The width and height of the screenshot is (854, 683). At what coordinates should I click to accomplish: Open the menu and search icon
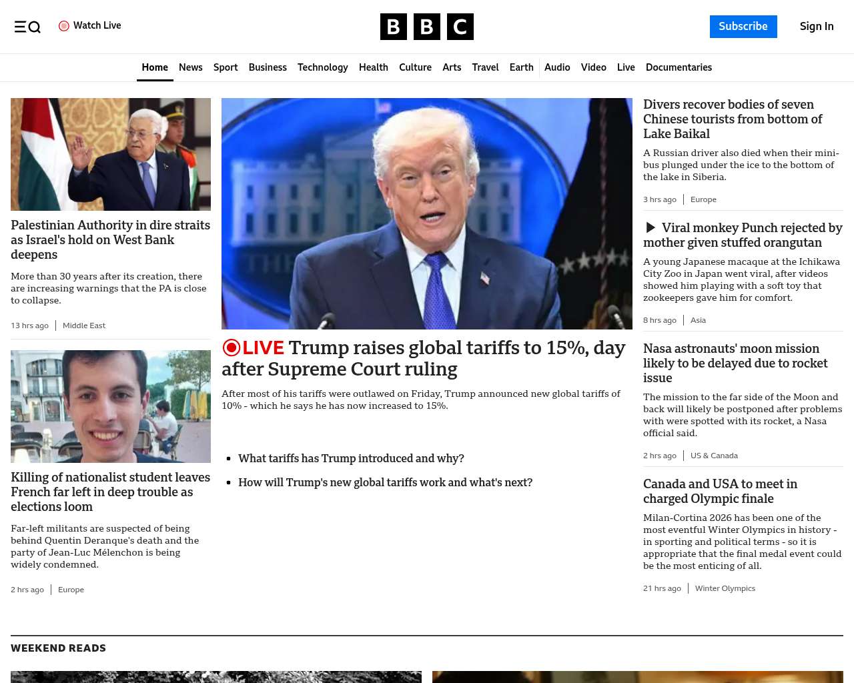click(x=27, y=27)
